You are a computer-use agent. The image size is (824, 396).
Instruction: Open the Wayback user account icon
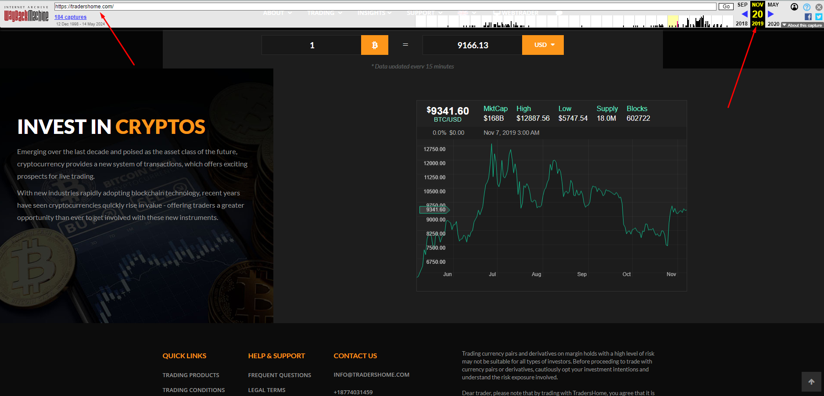[x=794, y=7]
